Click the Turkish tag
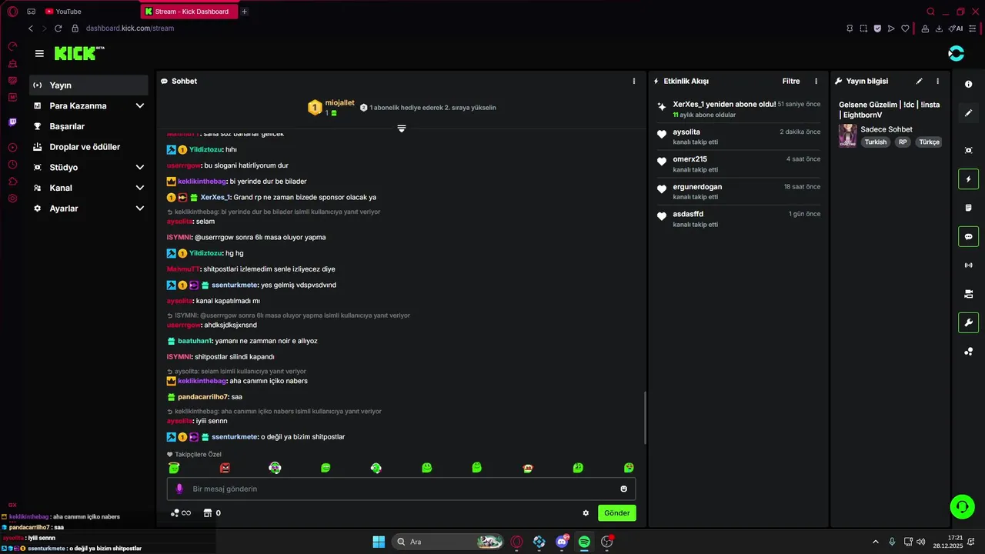Screen dimensions: 985x554 876,142
